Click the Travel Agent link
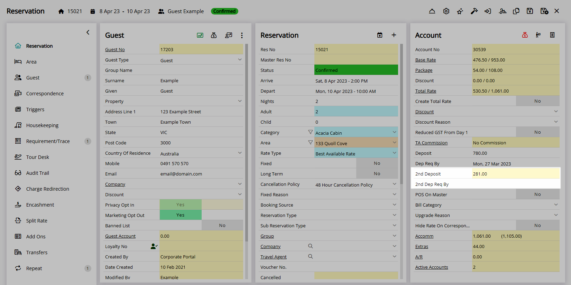Screen dimensions: 571x285 [274, 257]
